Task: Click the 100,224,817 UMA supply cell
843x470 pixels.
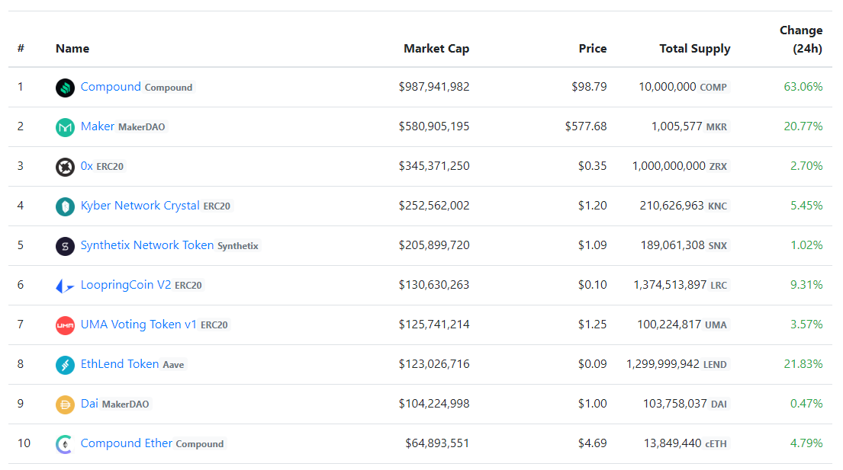Action: (682, 325)
